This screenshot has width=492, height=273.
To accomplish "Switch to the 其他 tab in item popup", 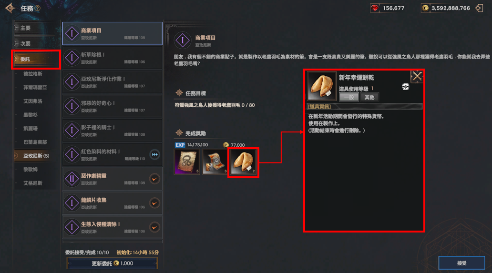I will click(369, 97).
